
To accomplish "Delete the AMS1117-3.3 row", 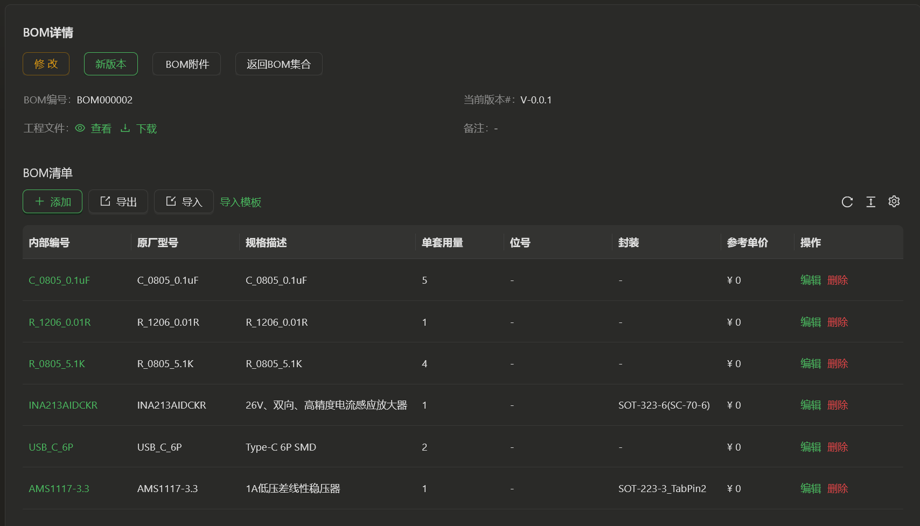I will (838, 488).
